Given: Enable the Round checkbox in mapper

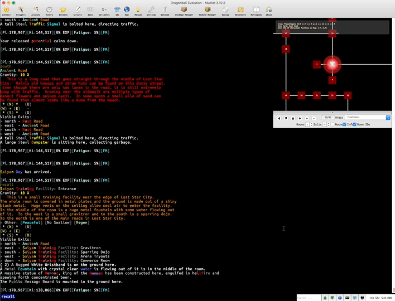Looking at the screenshot, I should pos(334,124).
